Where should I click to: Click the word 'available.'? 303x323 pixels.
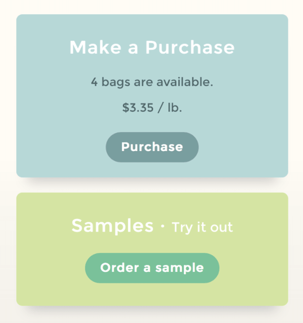tap(185, 82)
